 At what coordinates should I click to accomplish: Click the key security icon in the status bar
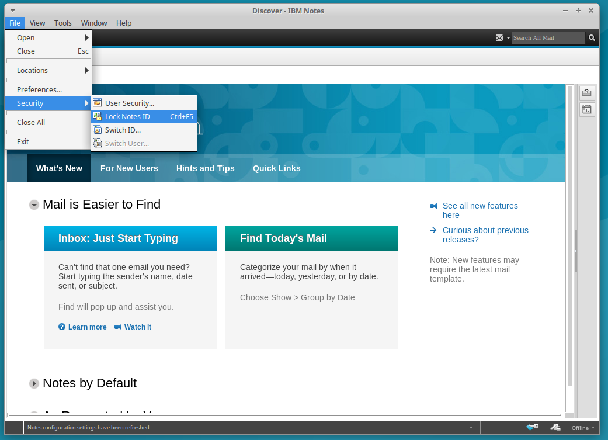tap(531, 427)
